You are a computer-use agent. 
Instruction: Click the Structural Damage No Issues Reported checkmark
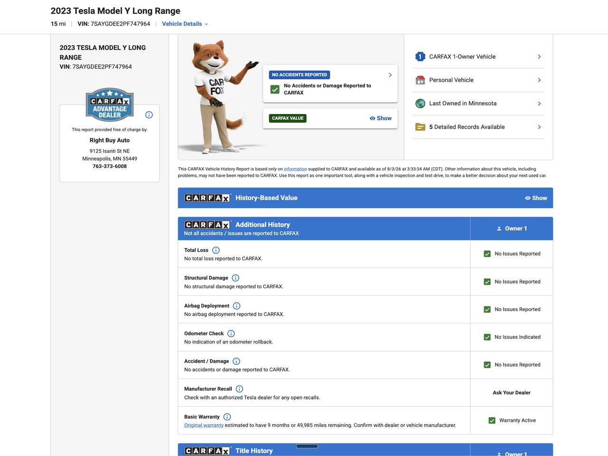[x=487, y=282]
